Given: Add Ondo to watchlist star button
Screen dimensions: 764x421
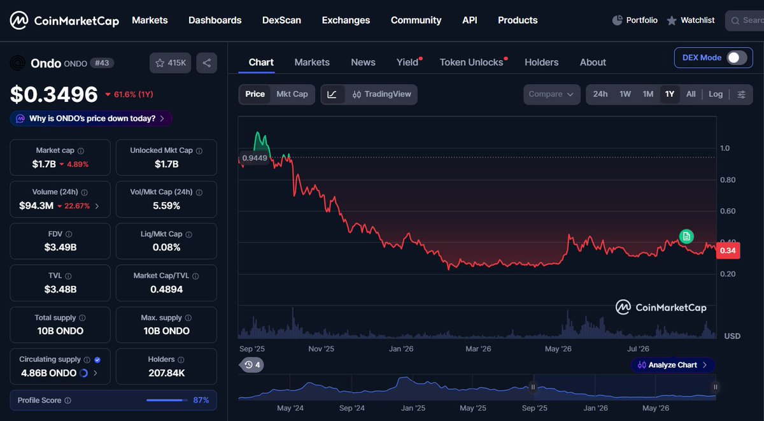Looking at the screenshot, I should 171,63.
